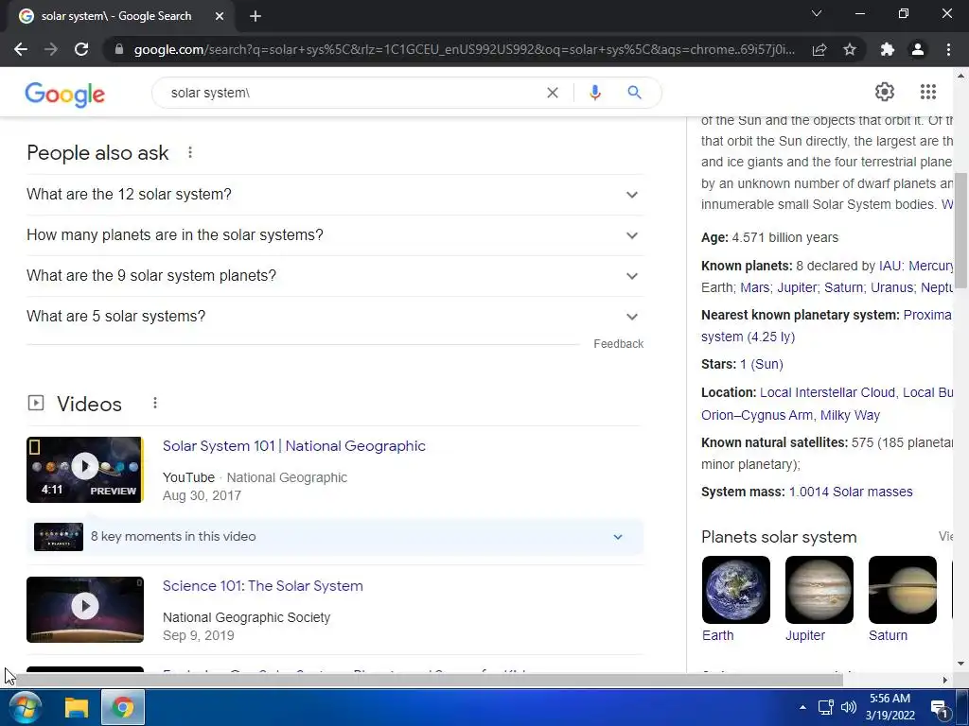Click the Chrome taskbar icon
This screenshot has width=969, height=726.
click(x=122, y=707)
